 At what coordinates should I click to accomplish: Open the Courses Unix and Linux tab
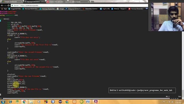pyautogui.click(x=56, y=2)
